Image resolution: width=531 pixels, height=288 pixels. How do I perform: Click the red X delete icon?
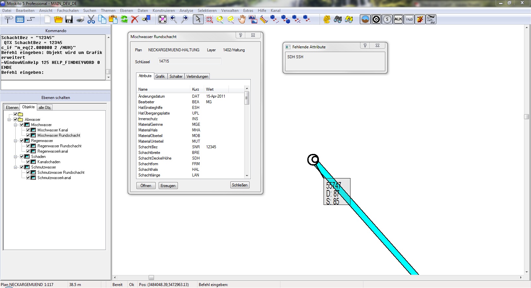click(x=135, y=20)
